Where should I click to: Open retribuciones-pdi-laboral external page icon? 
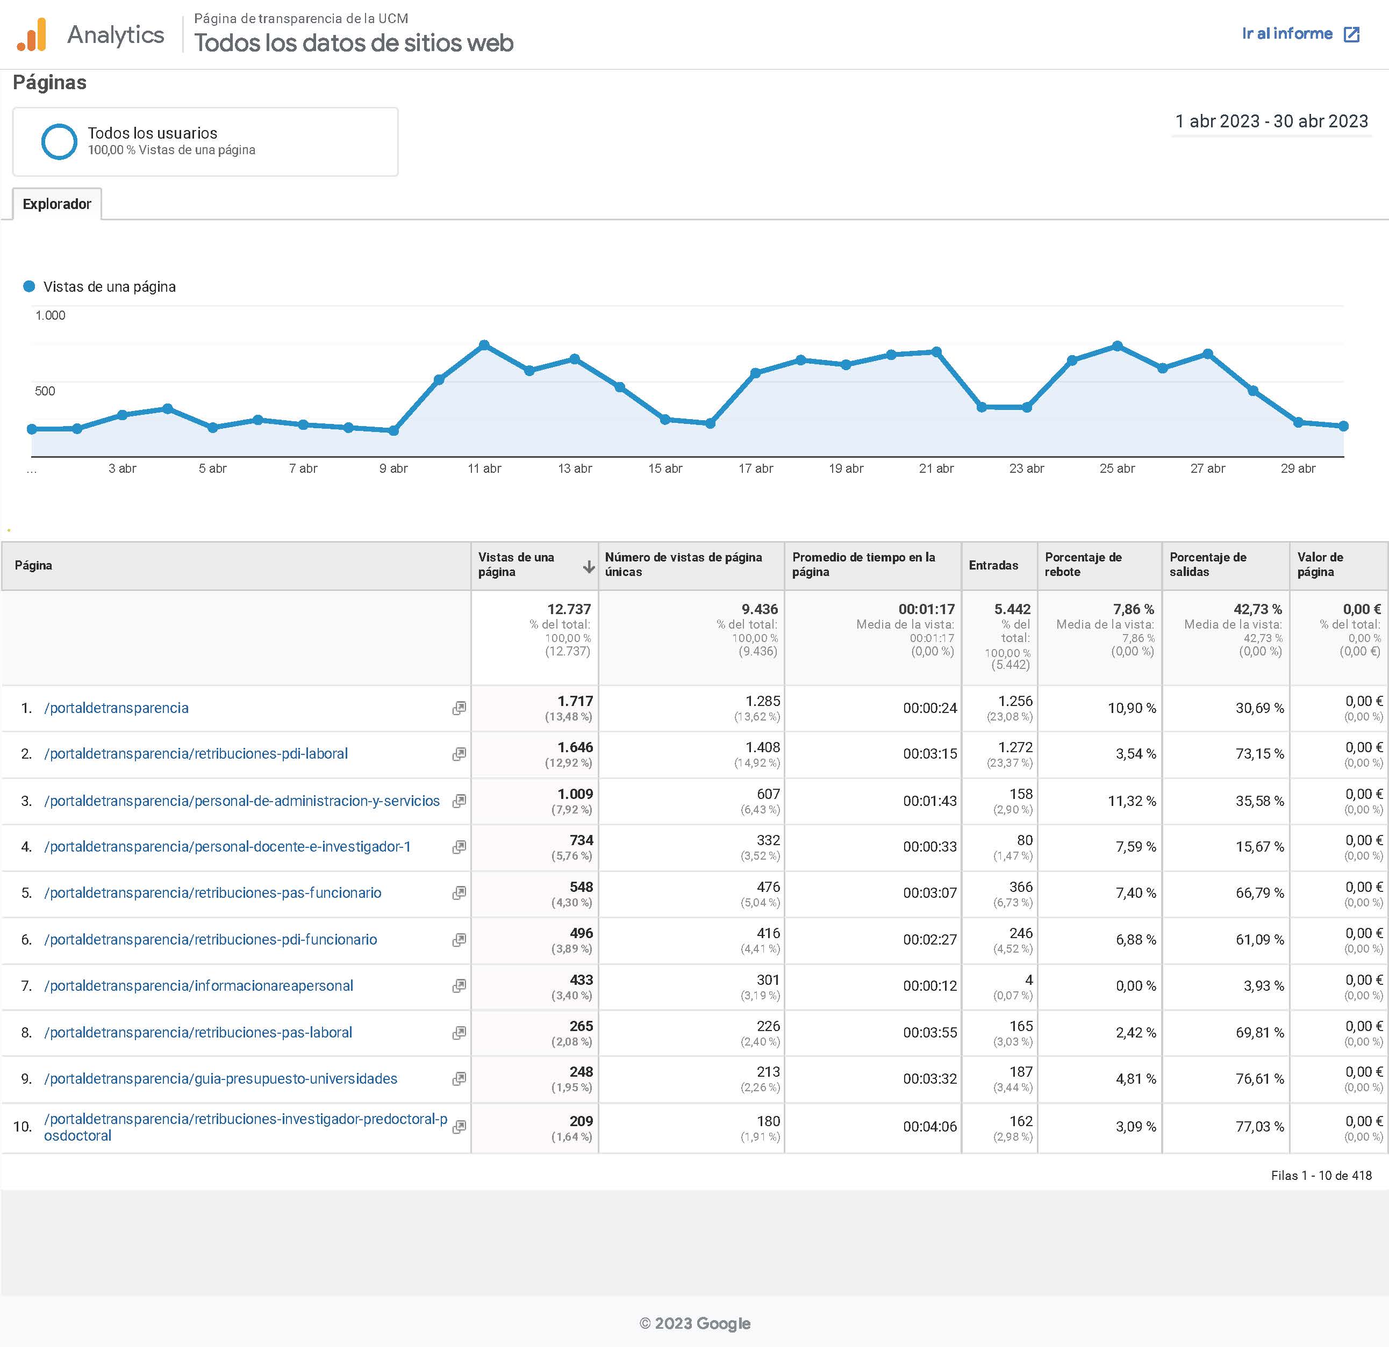(x=459, y=754)
